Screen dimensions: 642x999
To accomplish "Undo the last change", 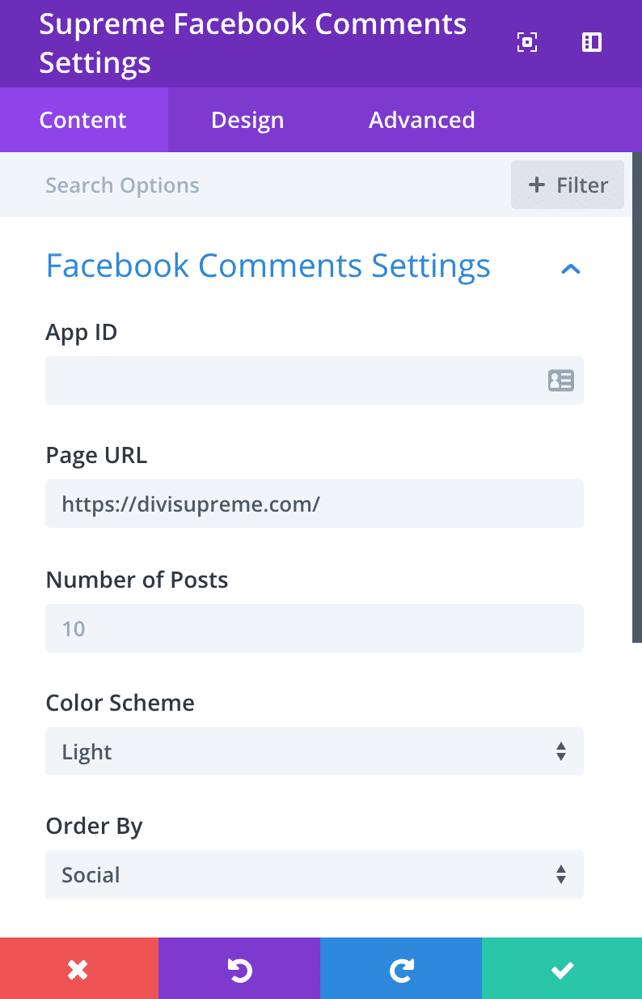I will (x=239, y=968).
